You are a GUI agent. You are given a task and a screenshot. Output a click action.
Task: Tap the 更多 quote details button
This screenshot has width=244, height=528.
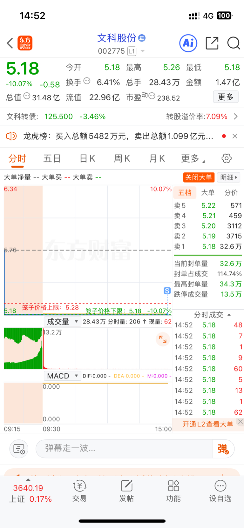coord(226,97)
